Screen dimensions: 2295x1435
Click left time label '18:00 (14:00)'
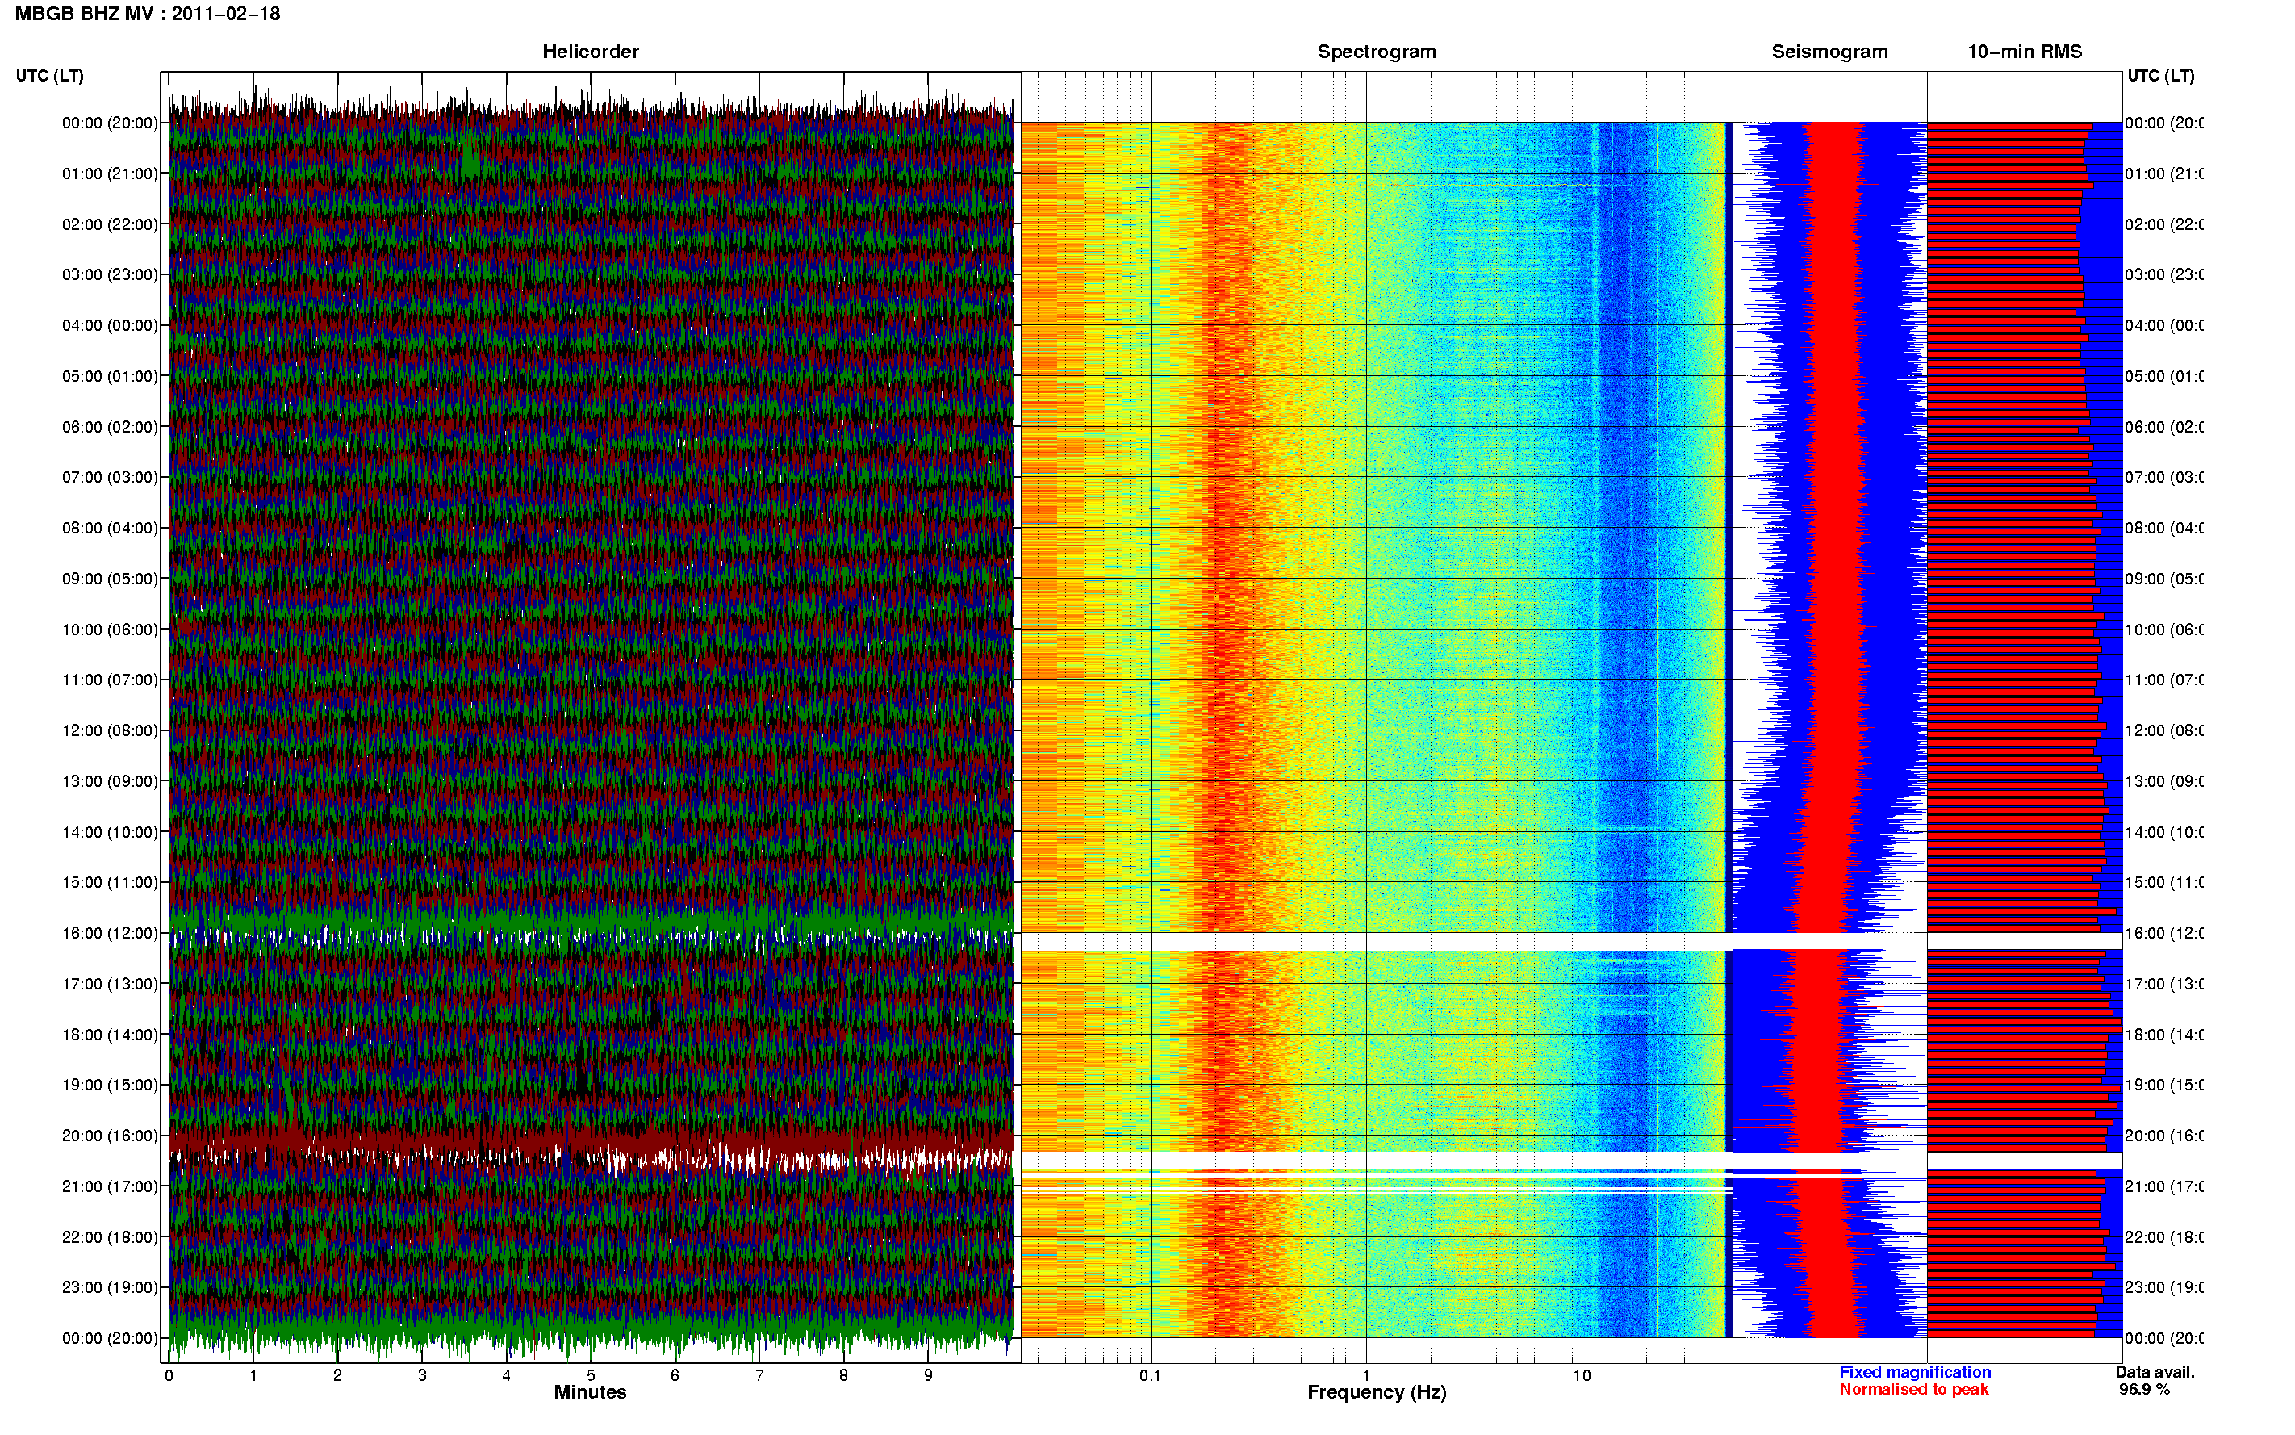[x=110, y=1035]
